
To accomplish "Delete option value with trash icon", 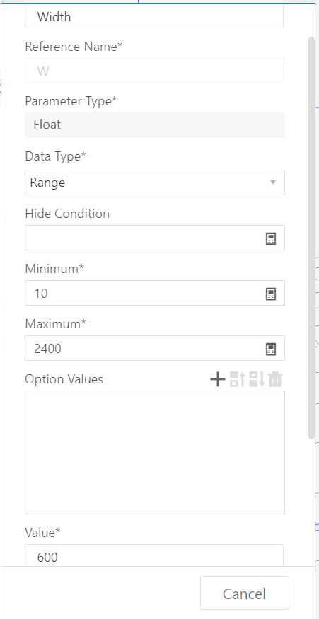I will [x=276, y=379].
